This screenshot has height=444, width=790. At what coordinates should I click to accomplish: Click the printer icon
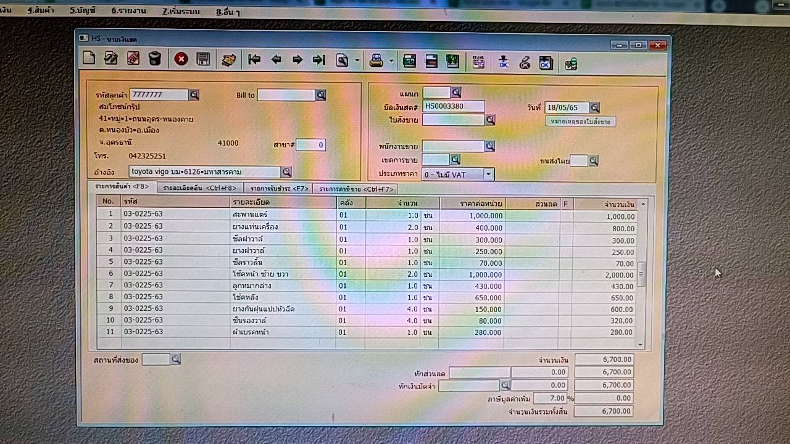pyautogui.click(x=376, y=60)
